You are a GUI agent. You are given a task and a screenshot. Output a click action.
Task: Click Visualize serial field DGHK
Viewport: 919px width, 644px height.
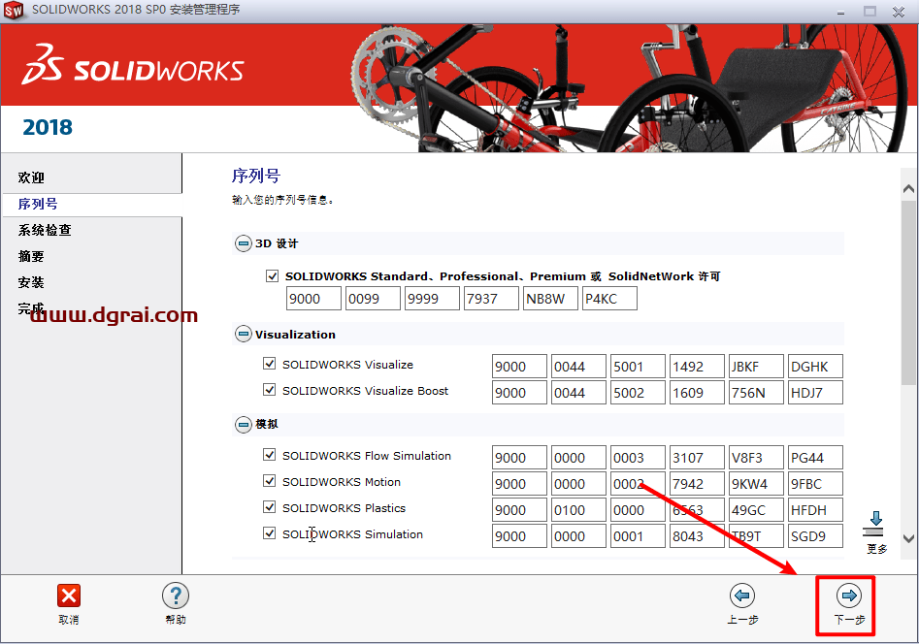[x=815, y=367]
